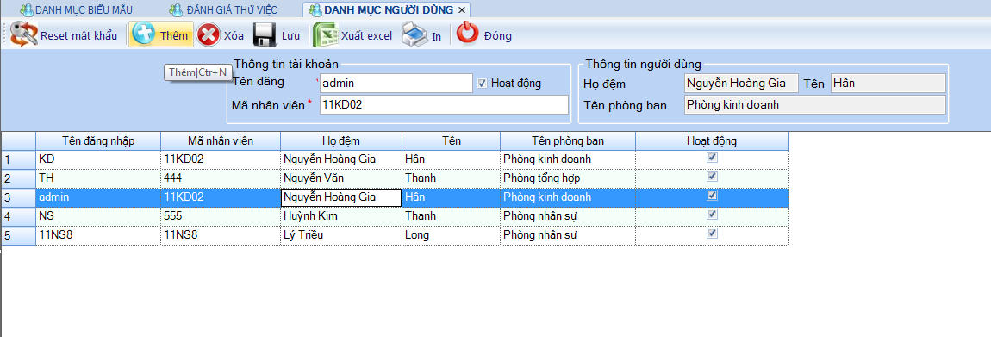Screen dimensions: 991x337
Task: Click the KD login name cell
Action: 98,159
